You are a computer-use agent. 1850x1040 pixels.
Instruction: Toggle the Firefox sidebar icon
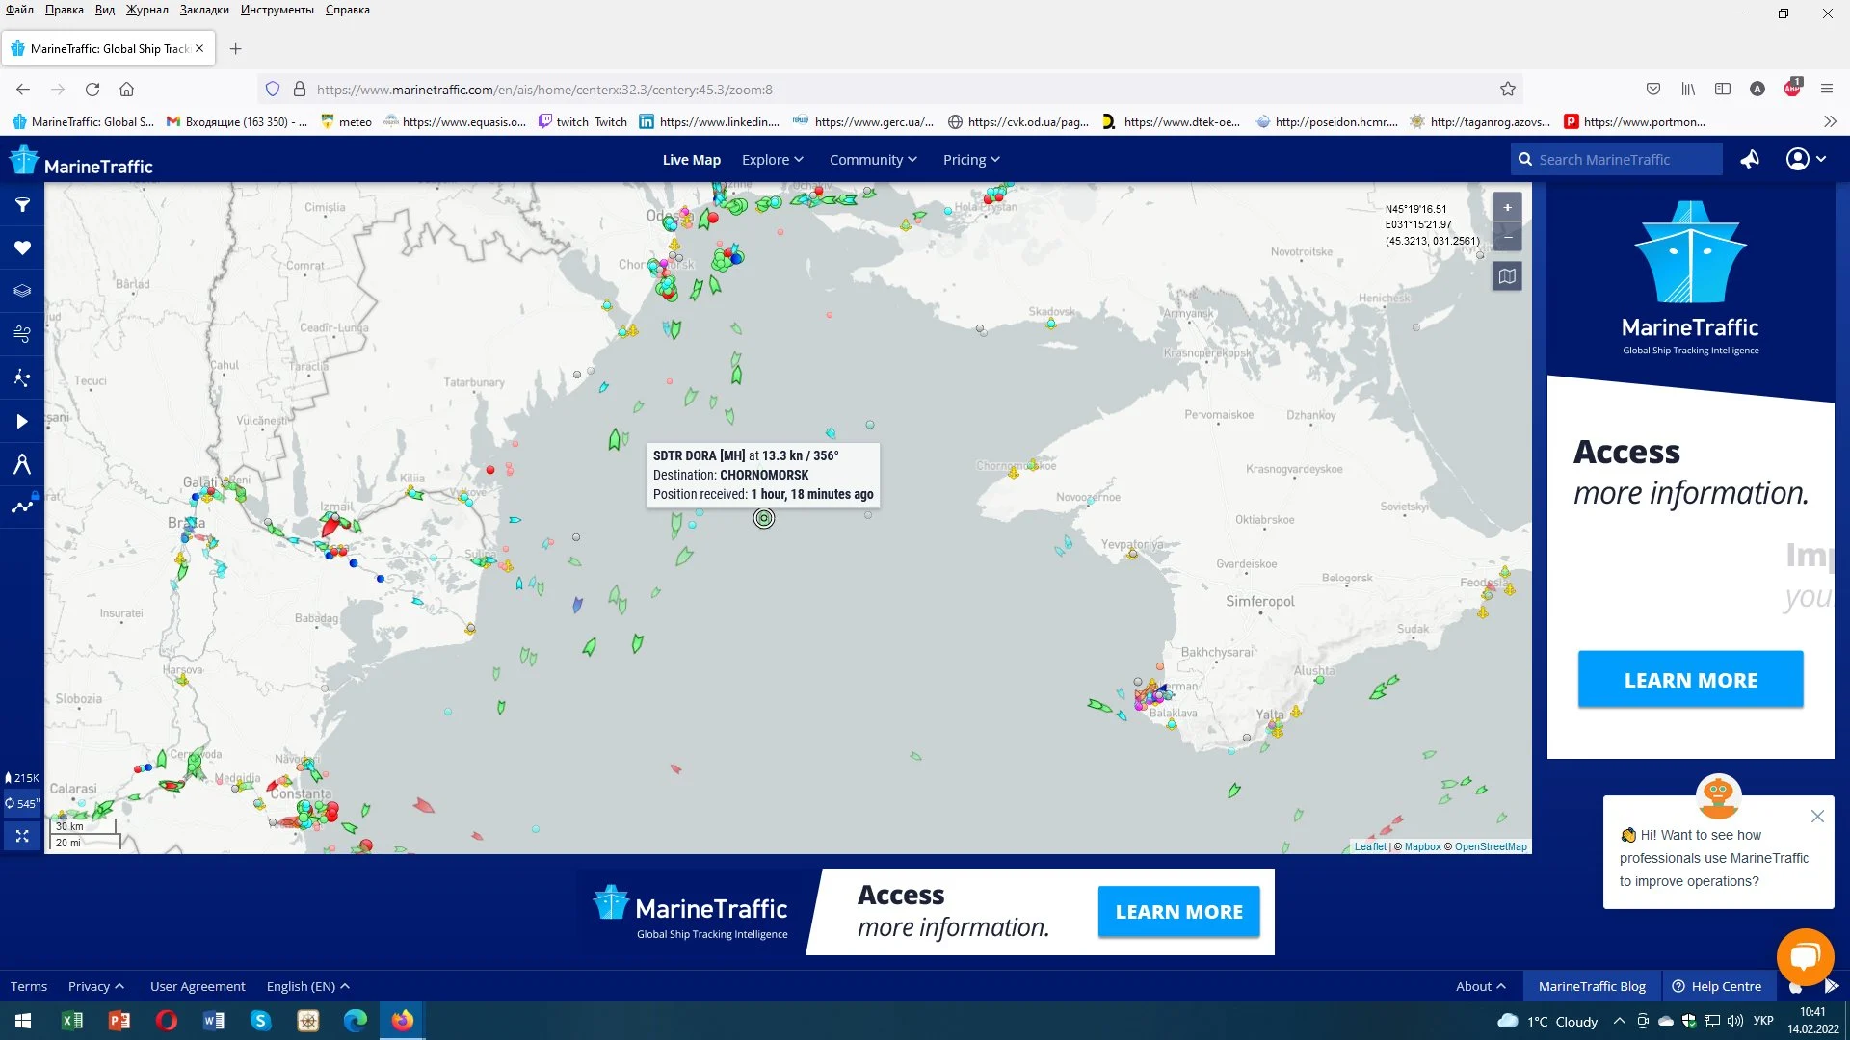click(x=1723, y=90)
